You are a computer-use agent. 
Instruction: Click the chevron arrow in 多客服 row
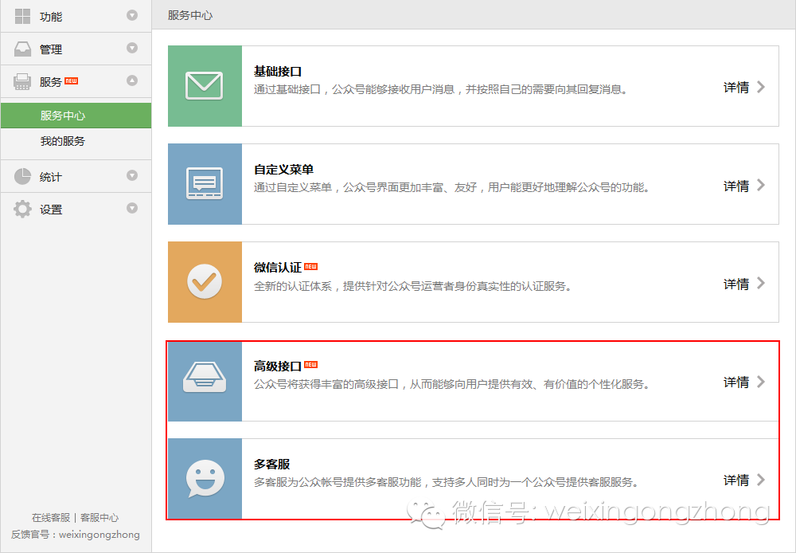[760, 480]
